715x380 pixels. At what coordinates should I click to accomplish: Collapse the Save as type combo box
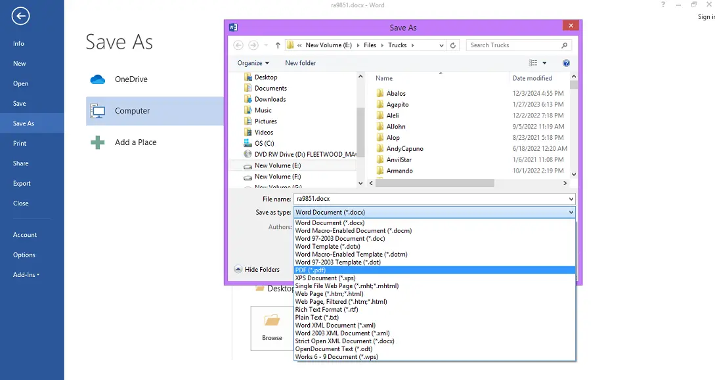(x=571, y=213)
